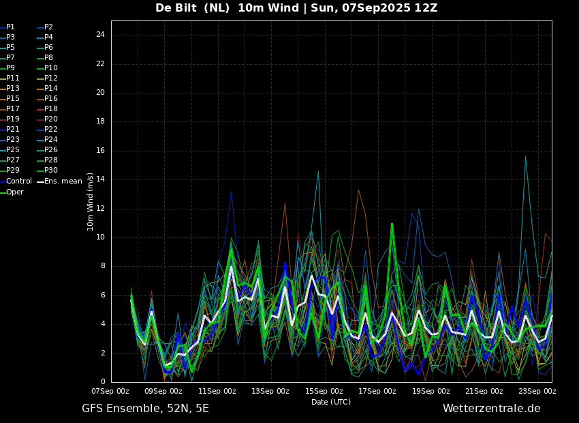Click the Ens. mean legend label
The width and height of the screenshot is (579, 423).
[63, 181]
